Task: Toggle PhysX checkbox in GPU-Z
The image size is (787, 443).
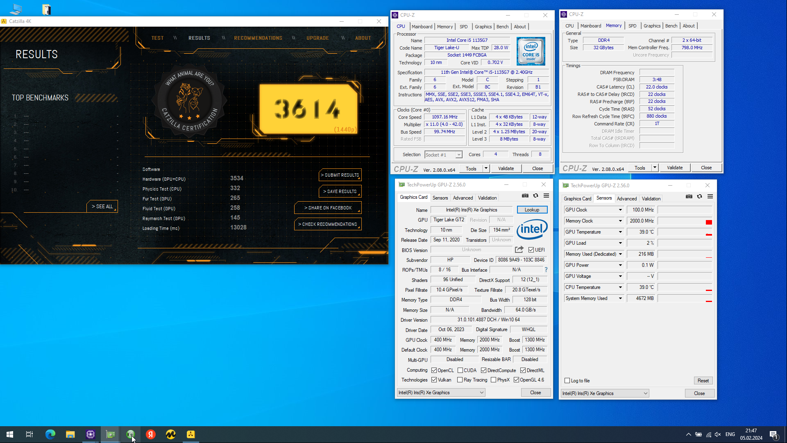Action: [493, 380]
